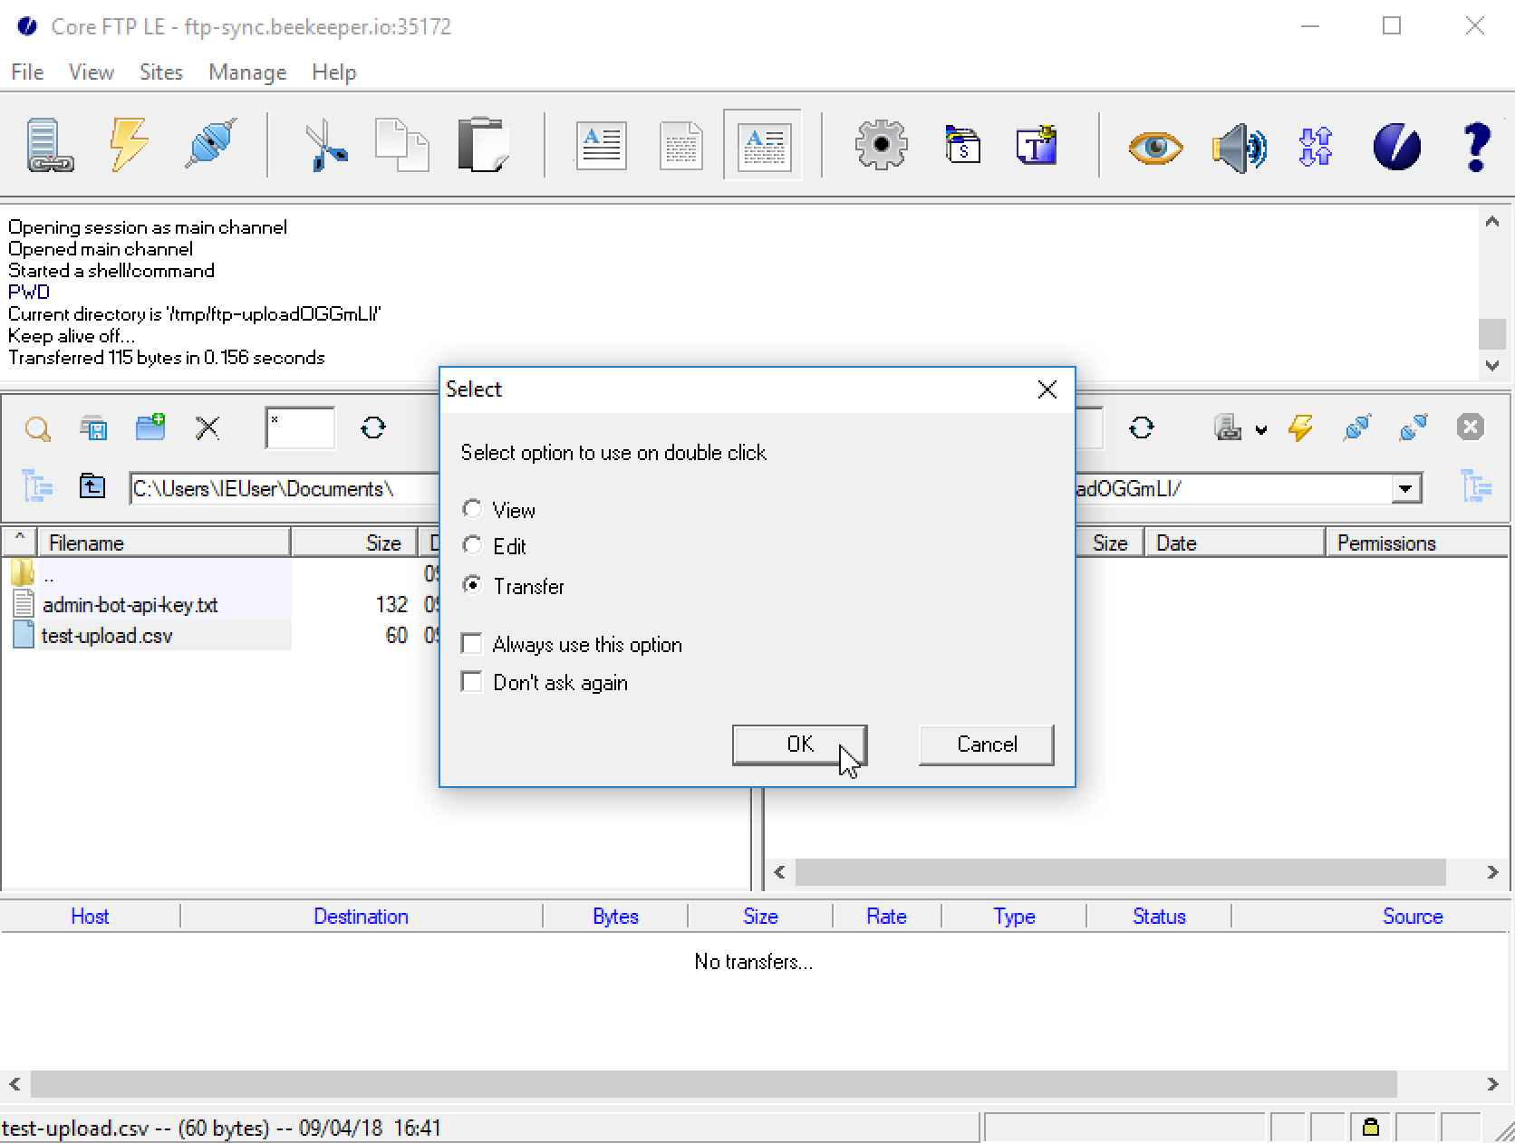
Task: Click the transfer mode arrows icon
Action: click(x=1316, y=147)
